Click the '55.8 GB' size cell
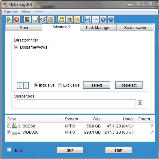Screen dimensions: 159x159 pyautogui.click(x=94, y=126)
